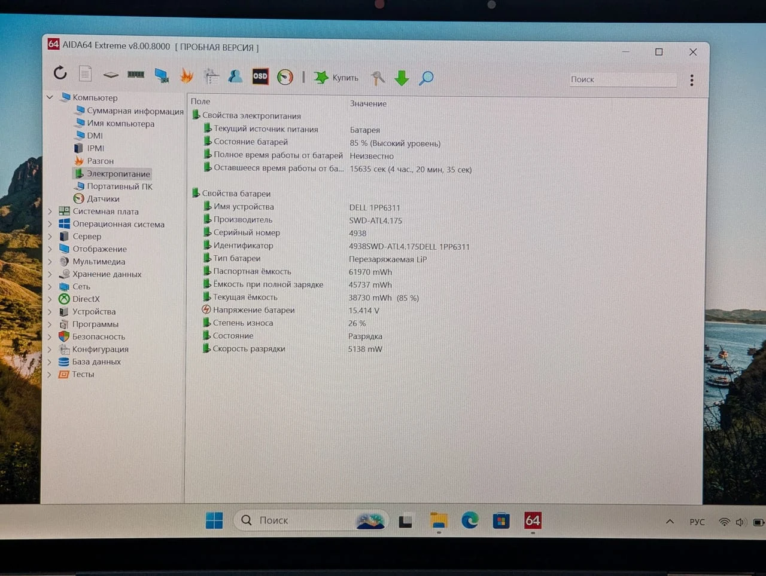Click the Значение column header
Viewport: 766px width, 576px height.
pos(368,103)
